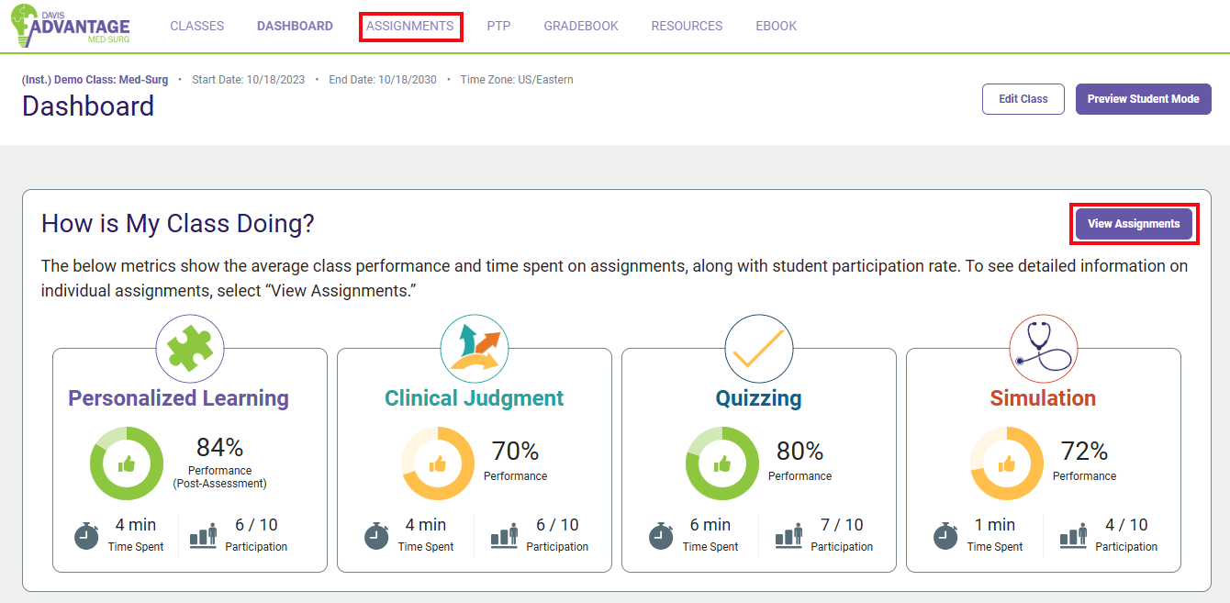The width and height of the screenshot is (1230, 603).
Task: Select the Participation bar chart icon under Quizzing
Action: tap(788, 536)
